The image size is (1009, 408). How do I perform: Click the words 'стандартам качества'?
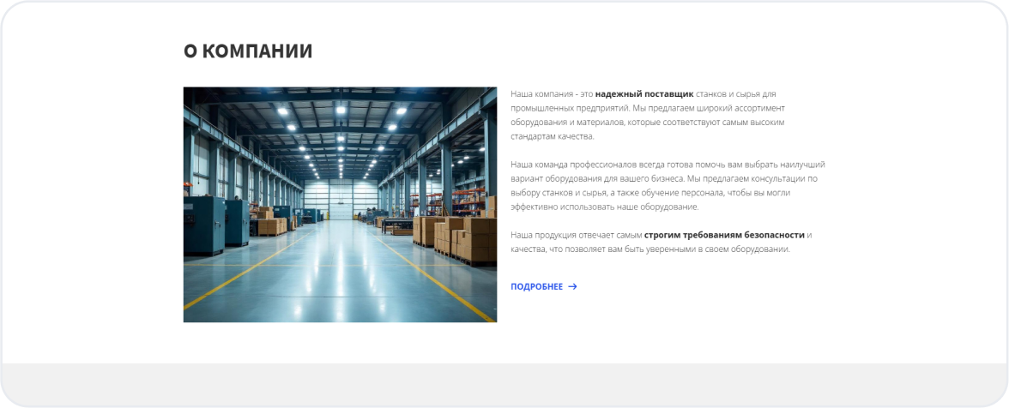[553, 136]
